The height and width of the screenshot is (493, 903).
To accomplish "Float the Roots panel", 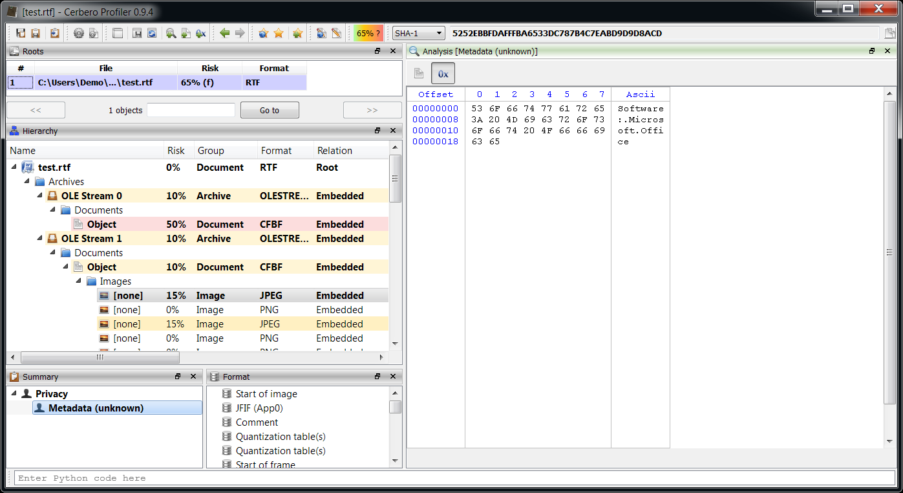I will [x=377, y=51].
